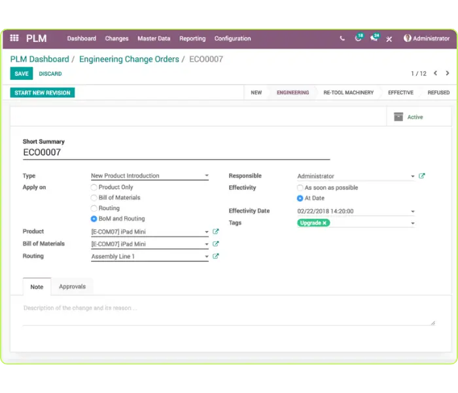Click the phone call icon
The height and width of the screenshot is (393, 458).
[x=342, y=38]
